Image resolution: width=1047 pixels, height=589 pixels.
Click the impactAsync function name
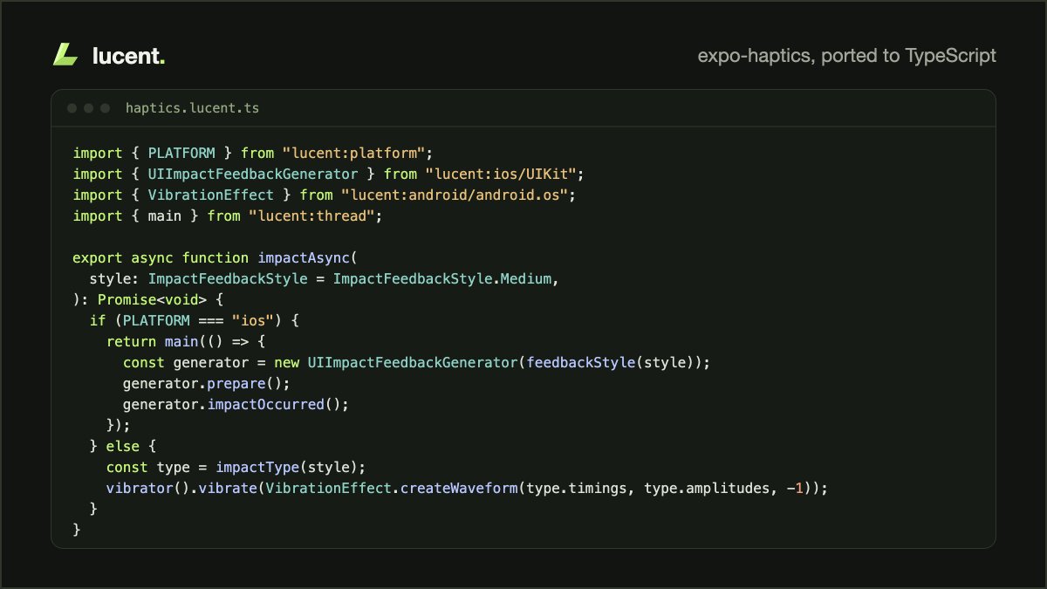tap(304, 257)
